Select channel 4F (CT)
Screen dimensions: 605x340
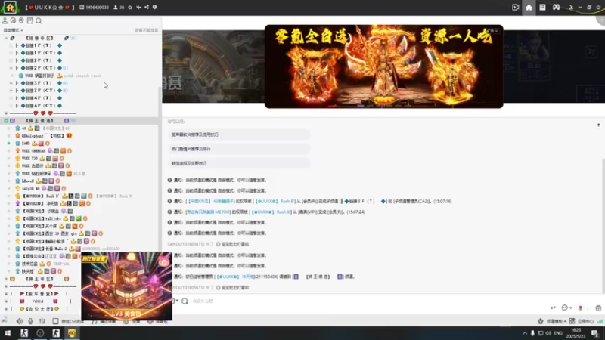tap(40, 106)
